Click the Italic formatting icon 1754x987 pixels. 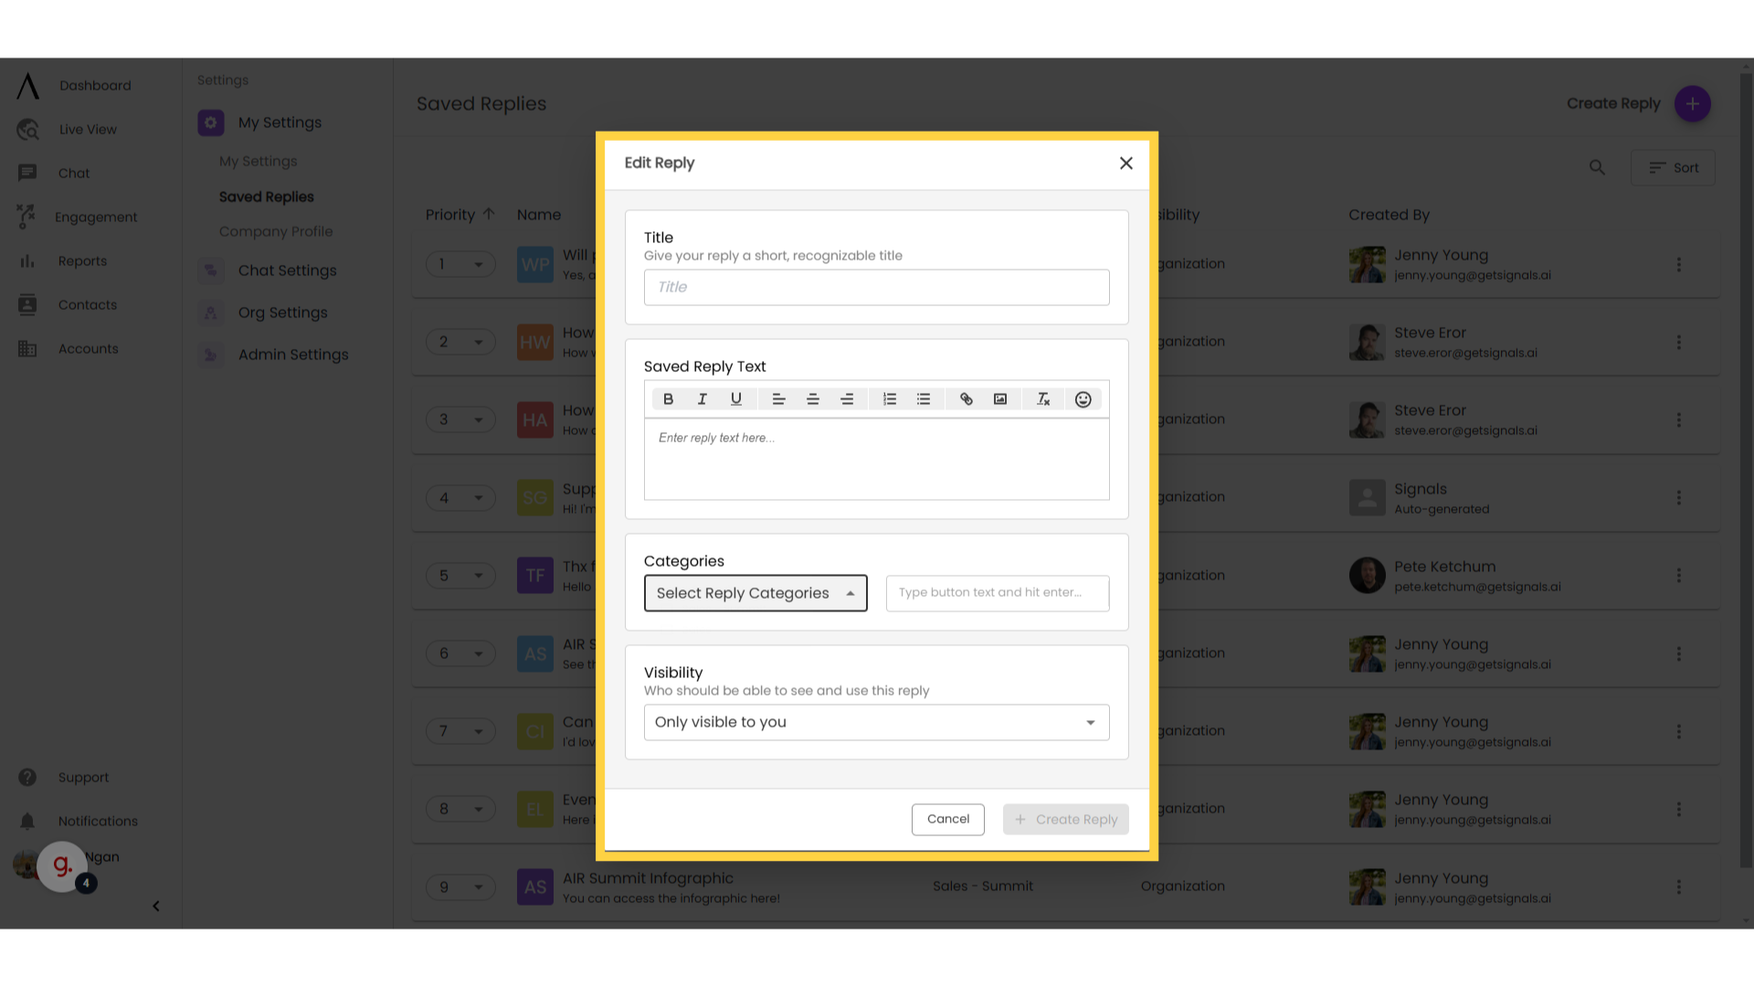(x=703, y=398)
